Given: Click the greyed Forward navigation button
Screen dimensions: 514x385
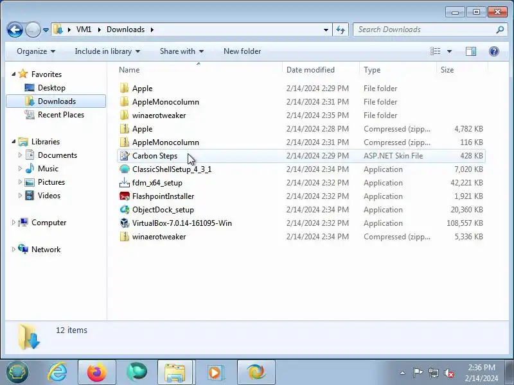Looking at the screenshot, I should point(33,30).
